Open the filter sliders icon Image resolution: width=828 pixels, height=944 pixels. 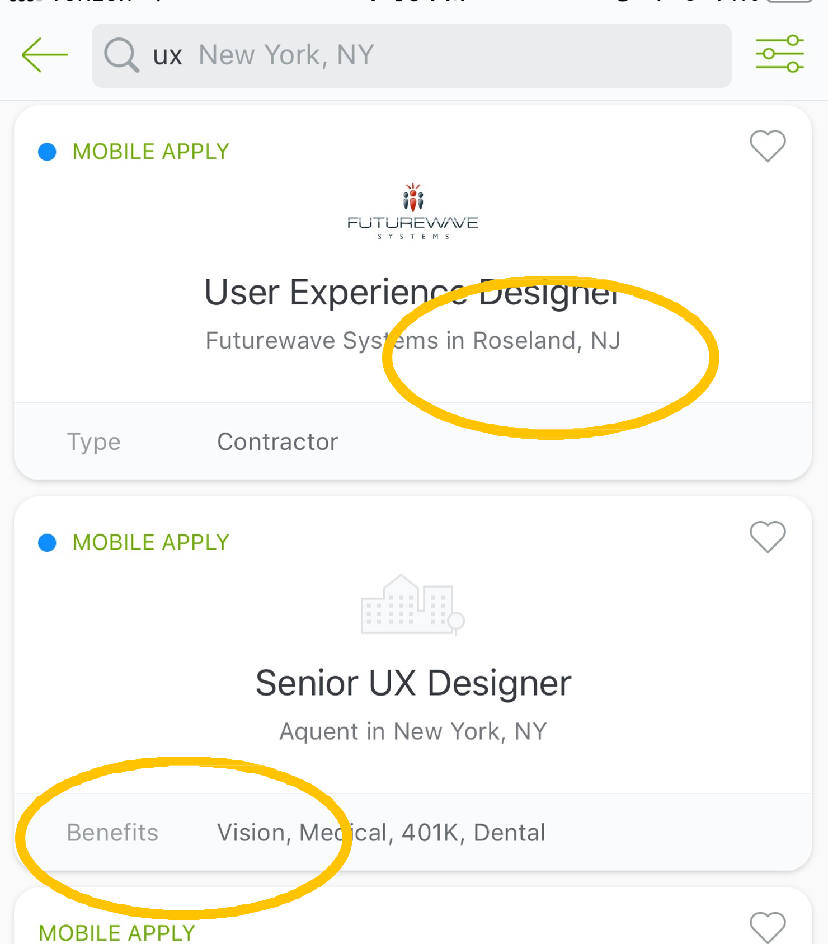pyautogui.click(x=779, y=54)
